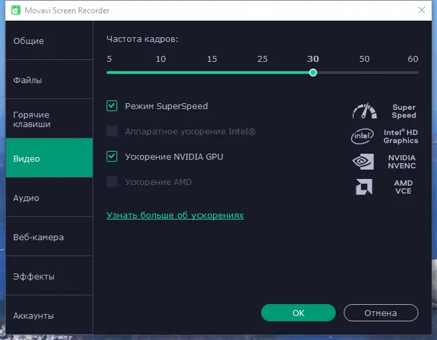Viewport: 437px width, 340px height.
Task: Open the Эффекты tab
Action: (49, 276)
